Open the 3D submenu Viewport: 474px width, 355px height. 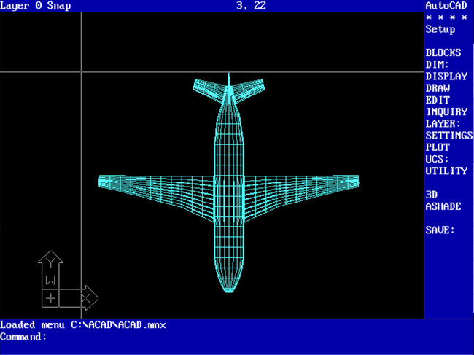(x=432, y=195)
